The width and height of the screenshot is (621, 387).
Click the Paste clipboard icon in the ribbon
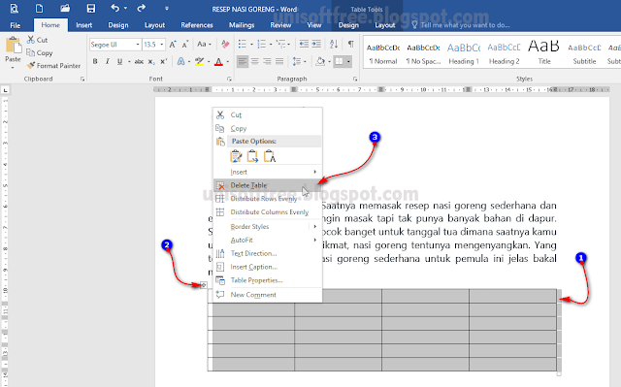pos(13,46)
